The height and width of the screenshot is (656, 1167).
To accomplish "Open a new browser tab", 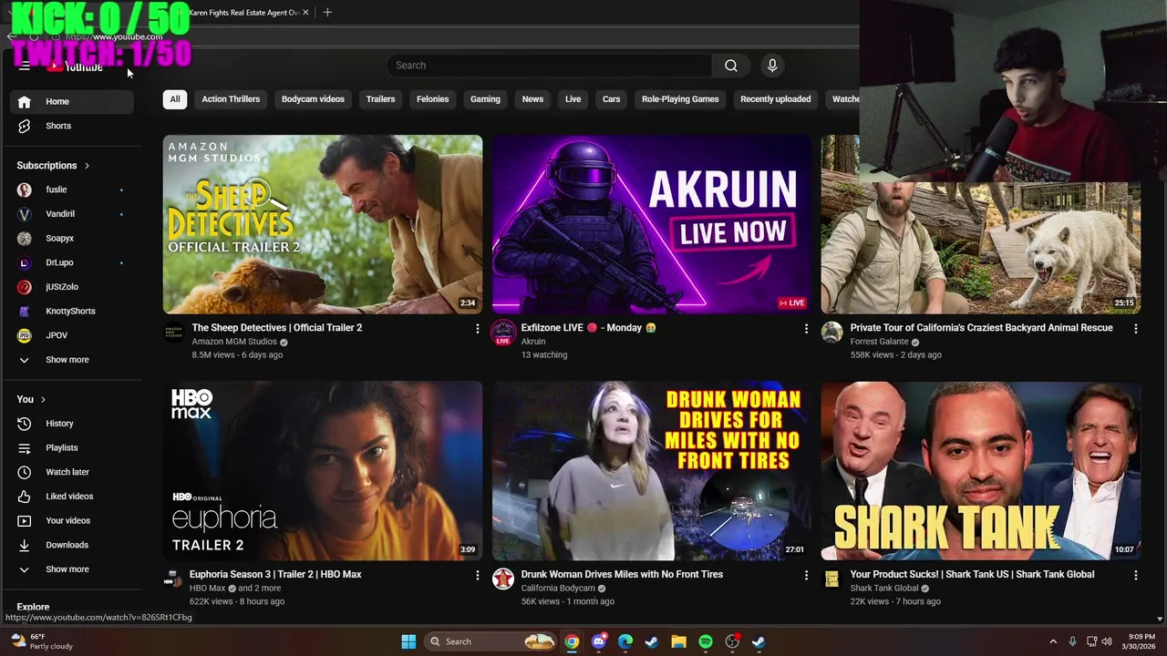I will click(x=327, y=13).
